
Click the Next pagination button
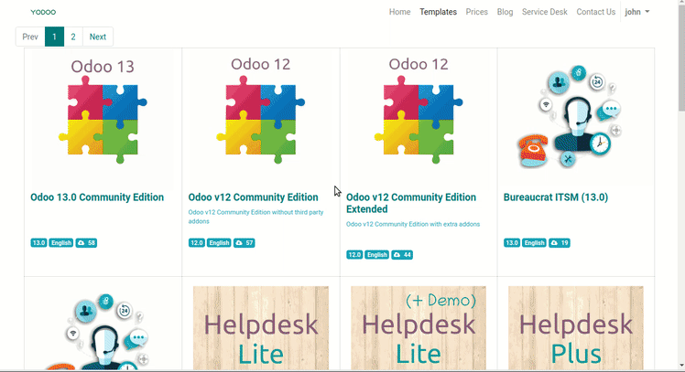97,37
